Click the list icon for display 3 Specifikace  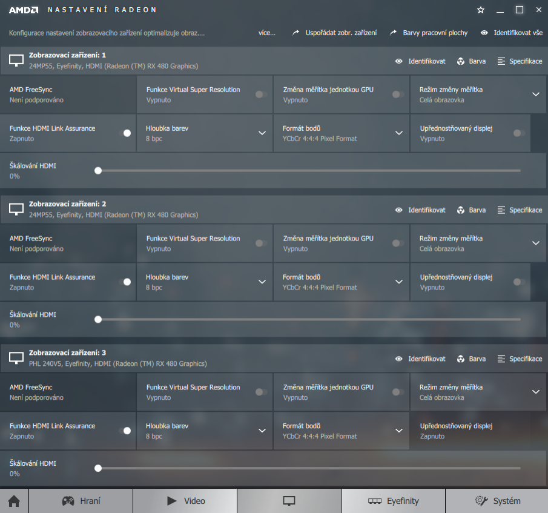pyautogui.click(x=501, y=359)
